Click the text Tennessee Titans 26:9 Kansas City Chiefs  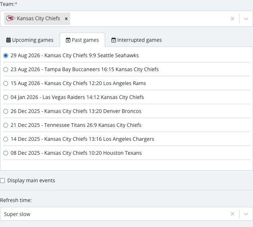pos(93,125)
